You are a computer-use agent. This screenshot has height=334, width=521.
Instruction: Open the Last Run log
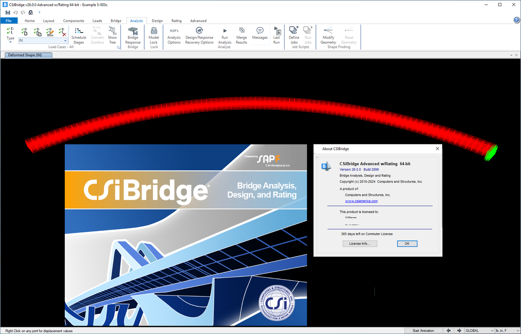277,35
